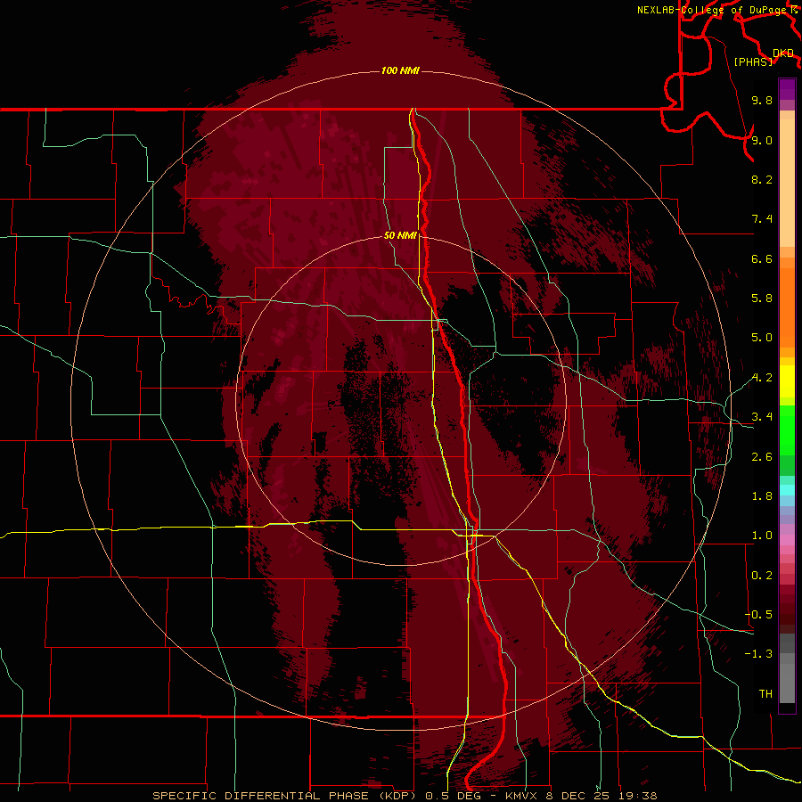Select the 9.8 value on the color scale
Screen dimensions: 802x802
762,100
